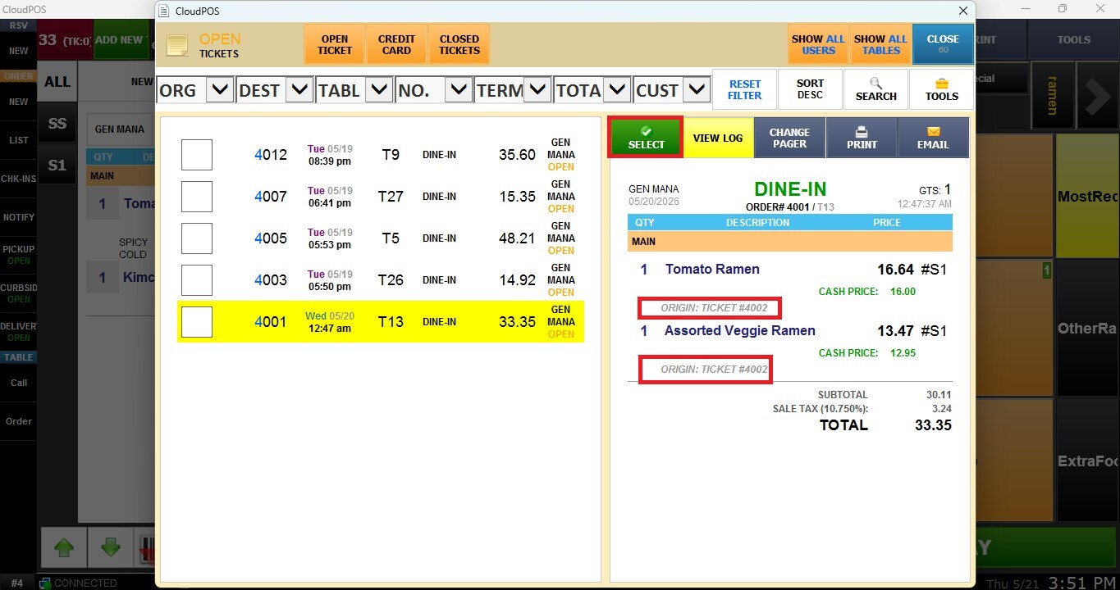Viewport: 1120px width, 590px height.
Task: Toggle SHOW ALL USERS
Action: [x=818, y=44]
